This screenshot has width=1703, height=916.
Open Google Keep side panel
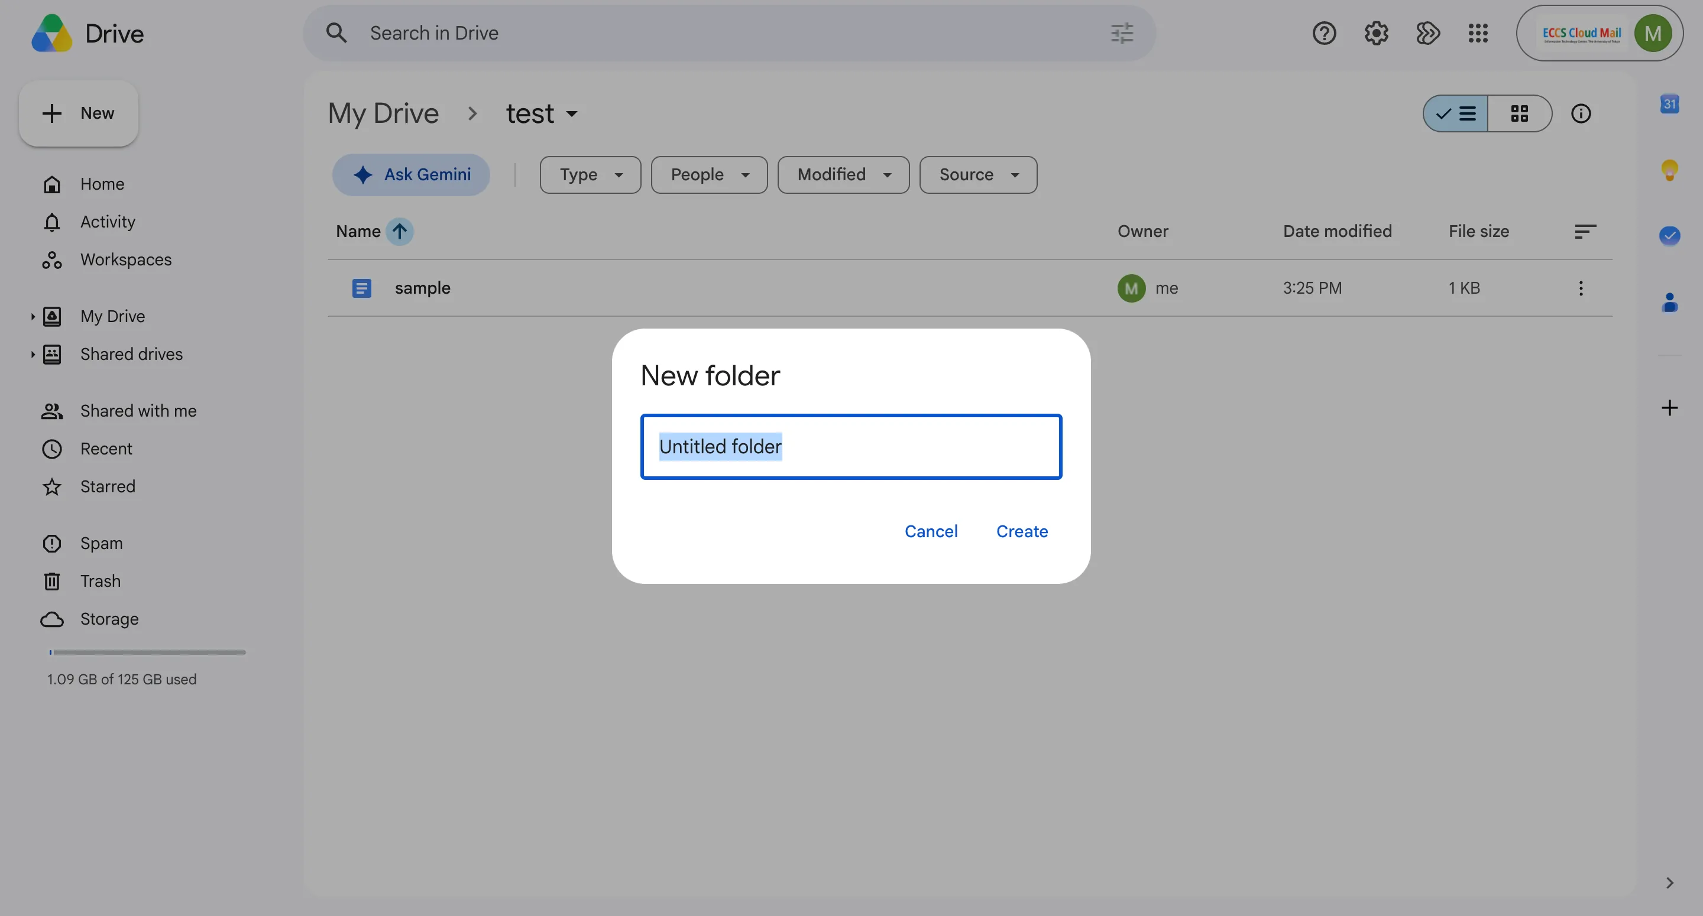(1670, 170)
